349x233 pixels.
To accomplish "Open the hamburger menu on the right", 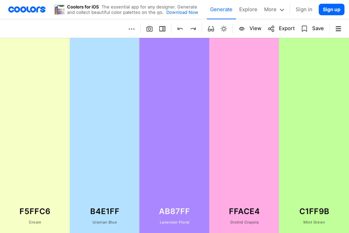I will tap(338, 29).
